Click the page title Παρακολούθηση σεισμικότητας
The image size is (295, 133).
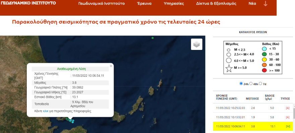(x=116, y=22)
